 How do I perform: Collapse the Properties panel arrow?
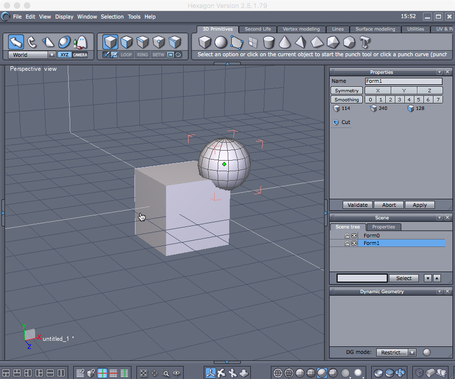pyautogui.click(x=439, y=72)
